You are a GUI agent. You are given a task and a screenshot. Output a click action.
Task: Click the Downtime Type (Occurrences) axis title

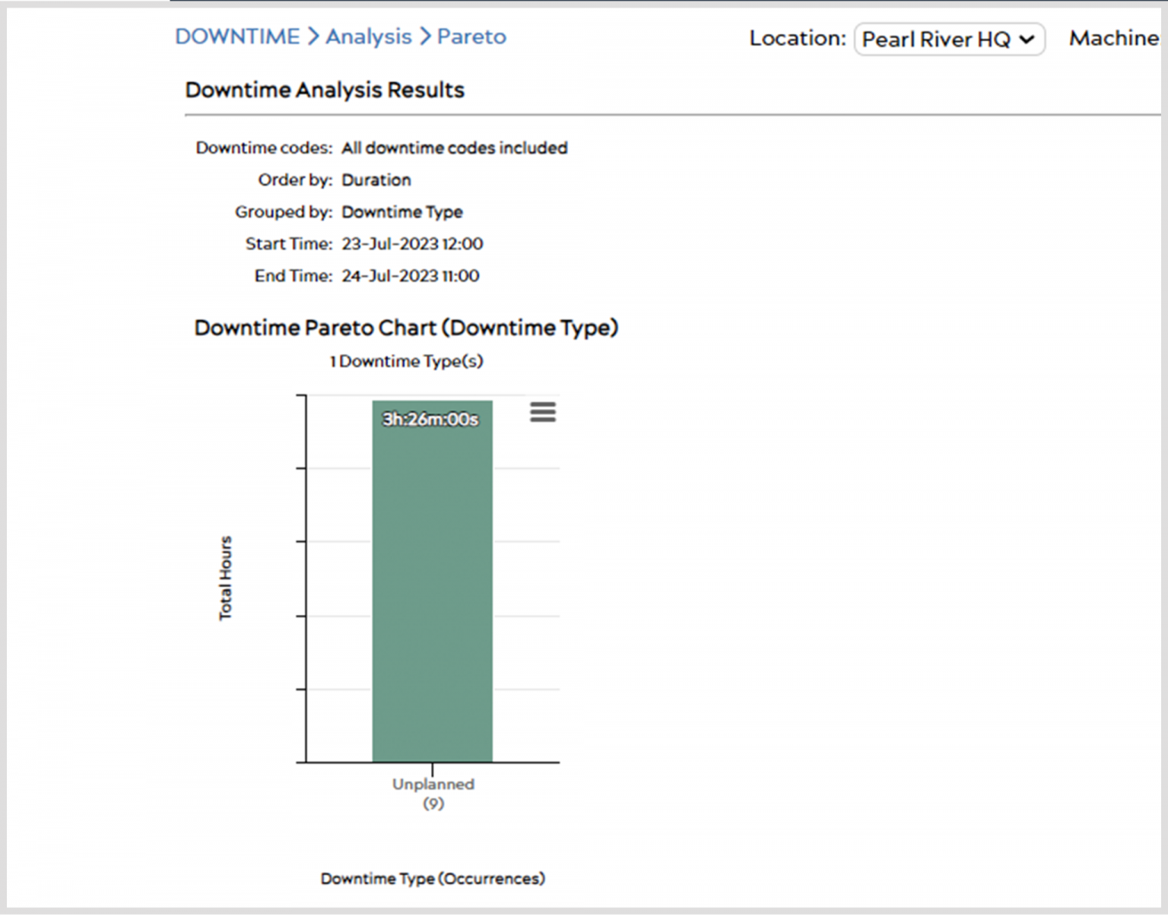point(433,879)
